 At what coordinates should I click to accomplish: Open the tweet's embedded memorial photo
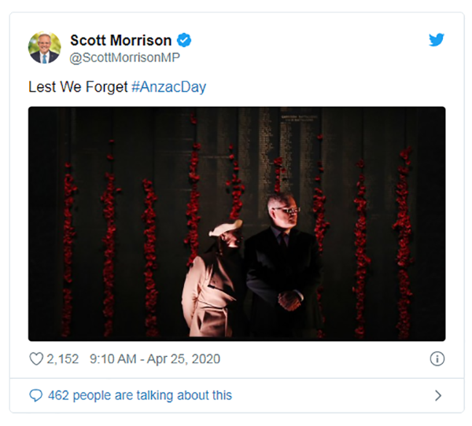tap(237, 224)
